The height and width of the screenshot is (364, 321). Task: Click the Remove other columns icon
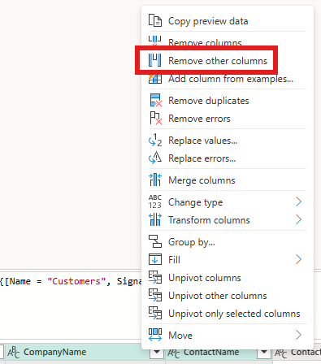(155, 60)
